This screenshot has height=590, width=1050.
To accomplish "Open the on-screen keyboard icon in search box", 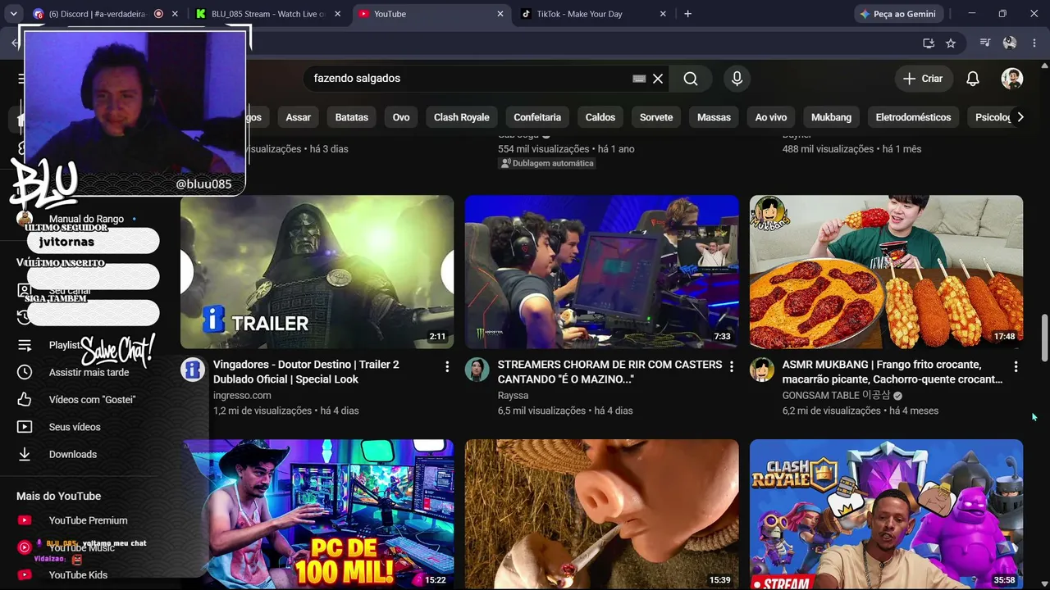I will tap(639, 79).
